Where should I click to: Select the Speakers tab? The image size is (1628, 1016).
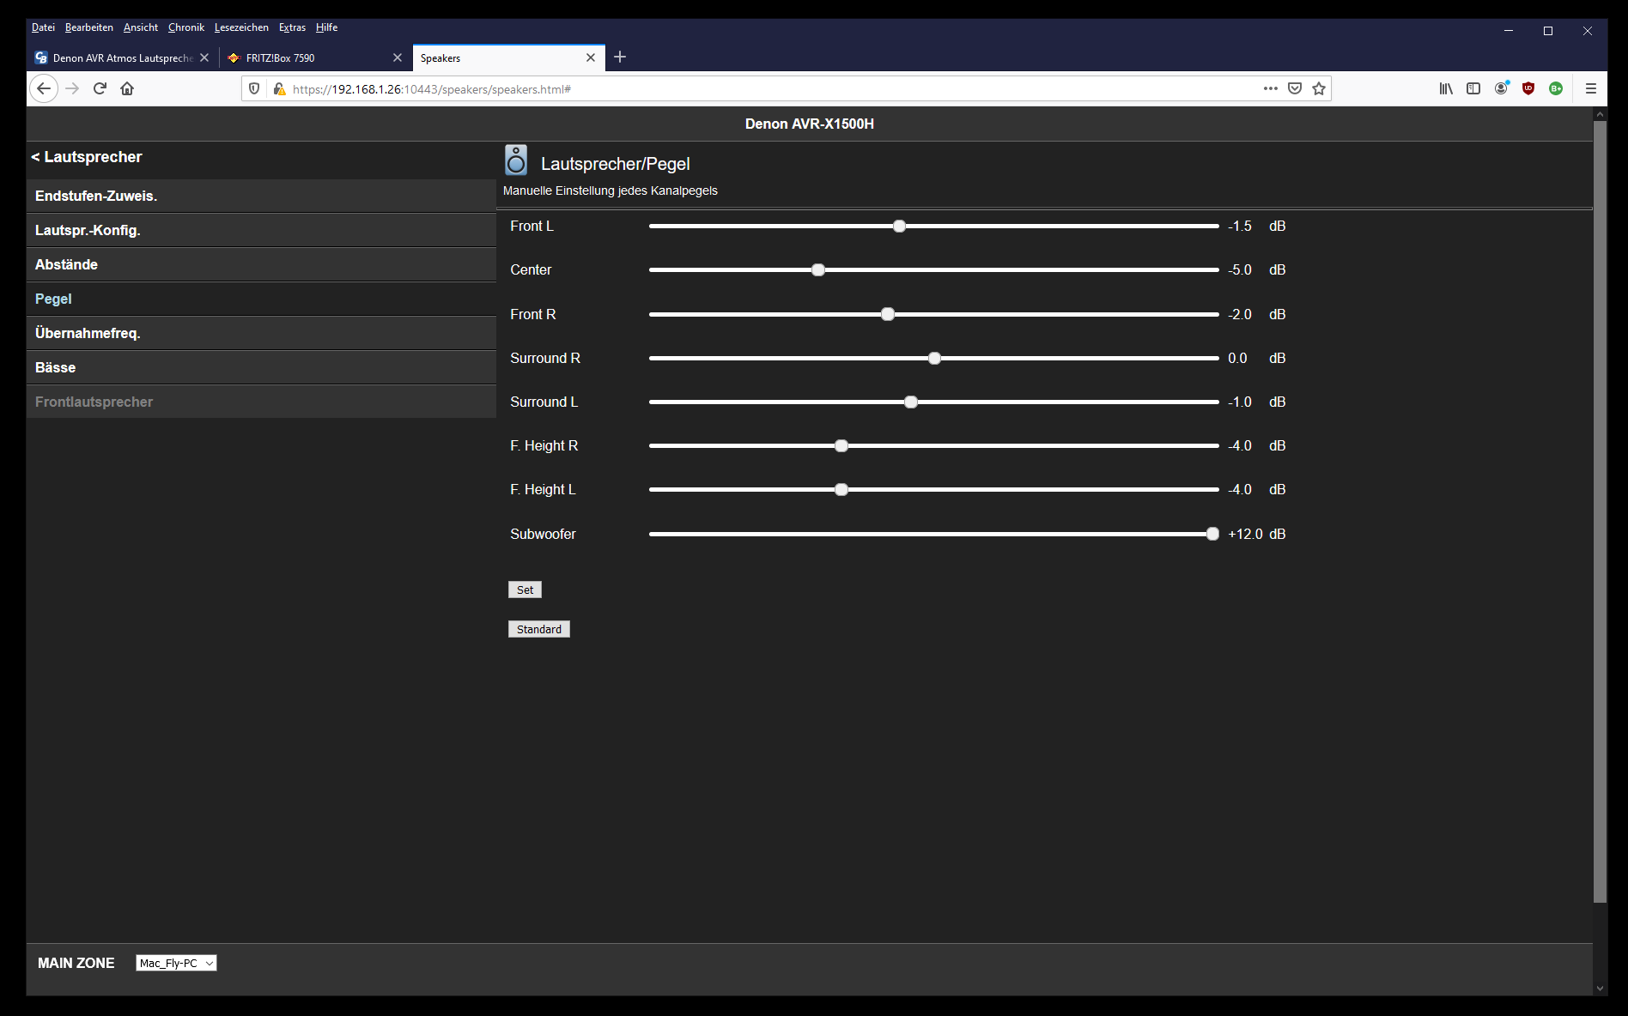508,57
